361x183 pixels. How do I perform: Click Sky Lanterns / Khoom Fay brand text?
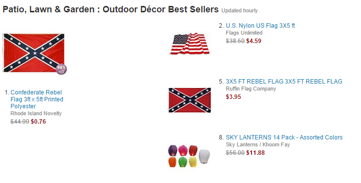(x=258, y=144)
